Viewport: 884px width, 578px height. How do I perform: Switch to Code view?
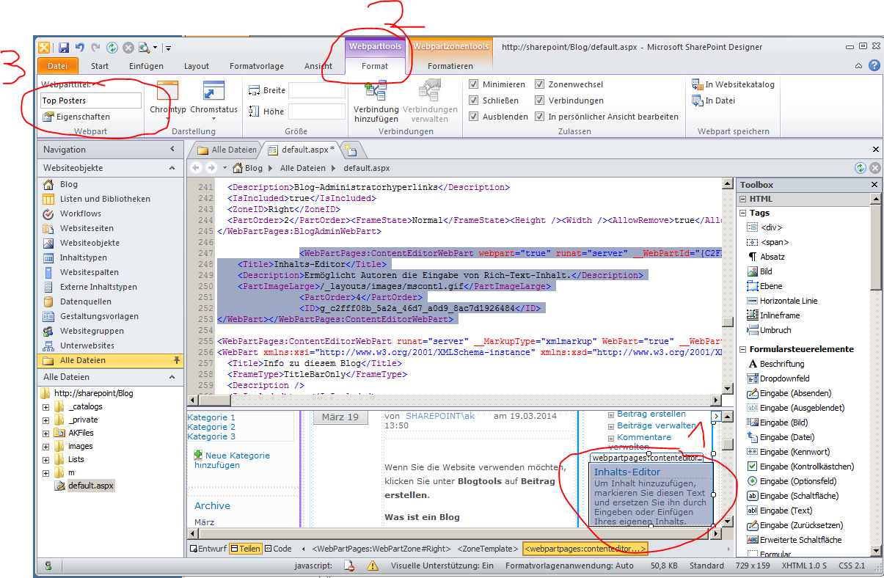278,548
